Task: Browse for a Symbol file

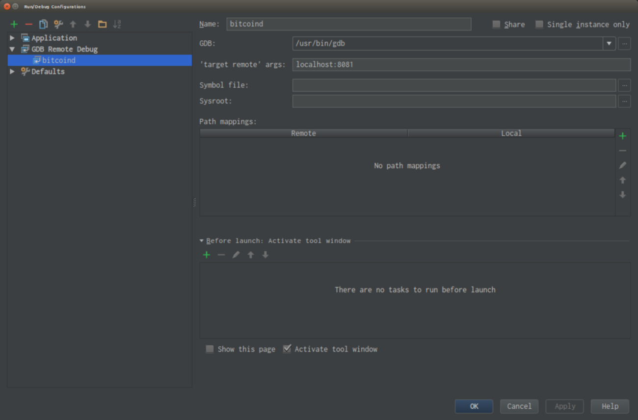Action: tap(624, 85)
